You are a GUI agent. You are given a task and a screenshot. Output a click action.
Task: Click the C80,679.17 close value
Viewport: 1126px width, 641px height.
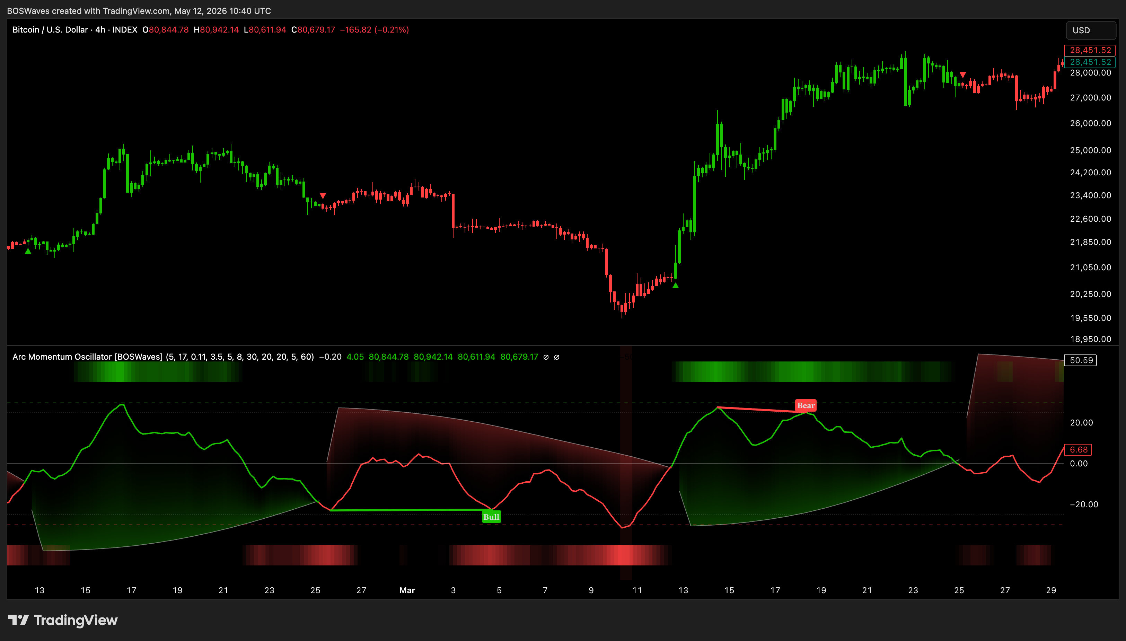tap(313, 29)
